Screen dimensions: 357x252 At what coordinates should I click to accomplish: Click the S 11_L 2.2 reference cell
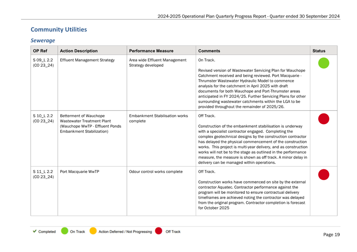coord(44,191)
